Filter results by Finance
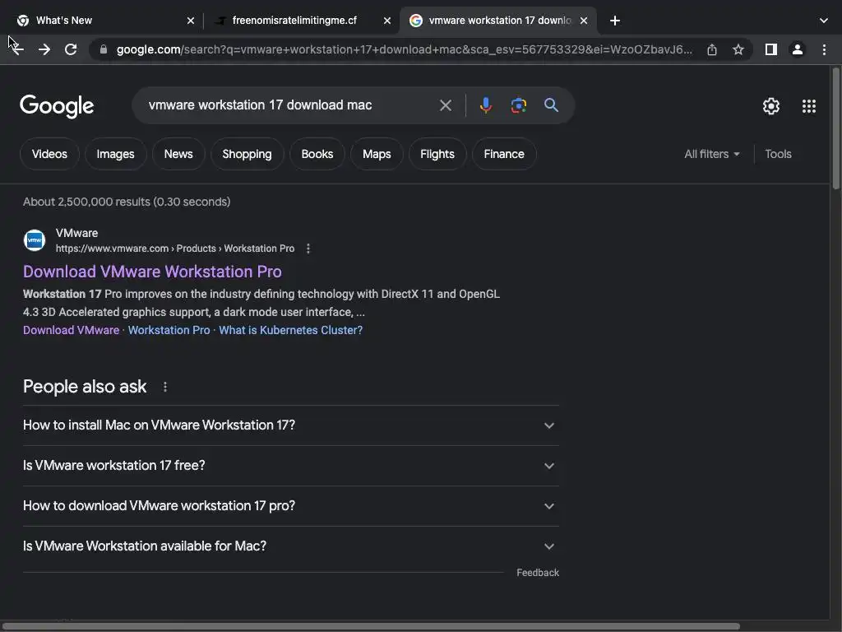 pyautogui.click(x=504, y=154)
